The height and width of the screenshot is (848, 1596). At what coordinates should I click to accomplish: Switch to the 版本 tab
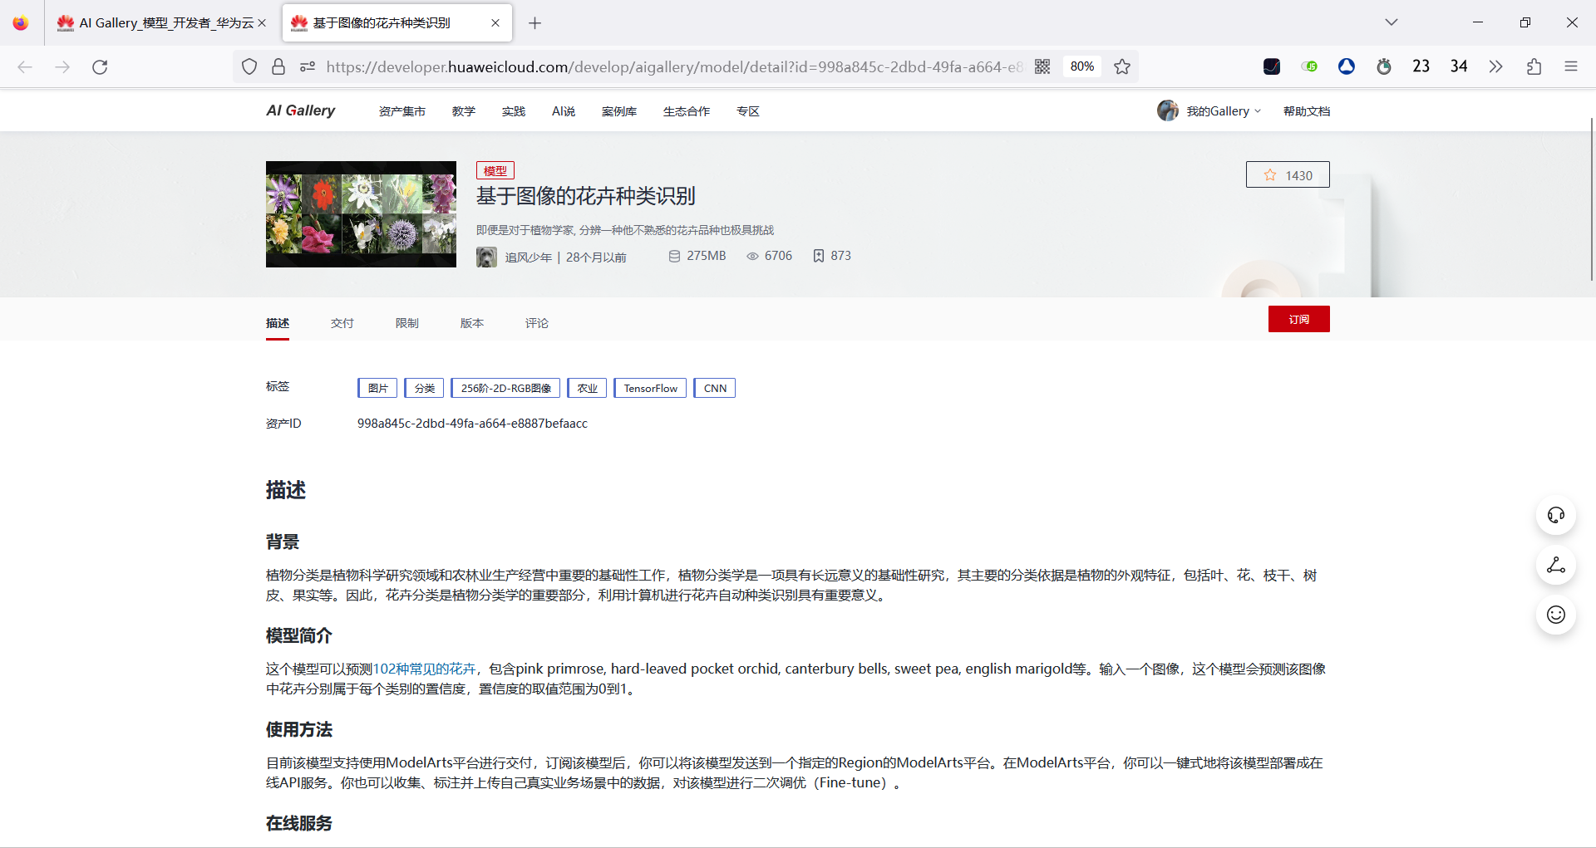(471, 322)
